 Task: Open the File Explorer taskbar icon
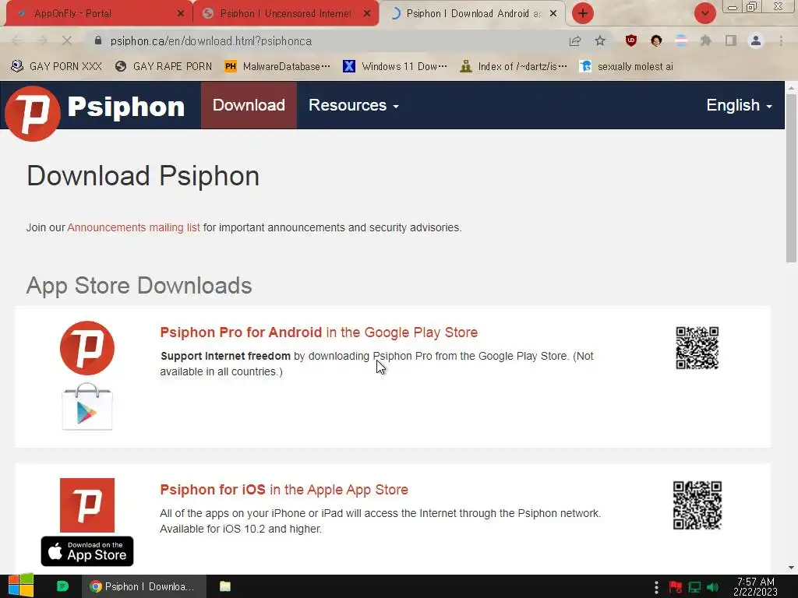[x=225, y=586]
